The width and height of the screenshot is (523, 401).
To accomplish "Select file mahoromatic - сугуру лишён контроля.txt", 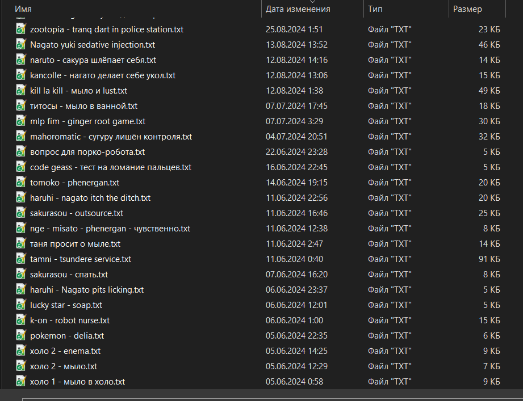I will click(x=111, y=137).
